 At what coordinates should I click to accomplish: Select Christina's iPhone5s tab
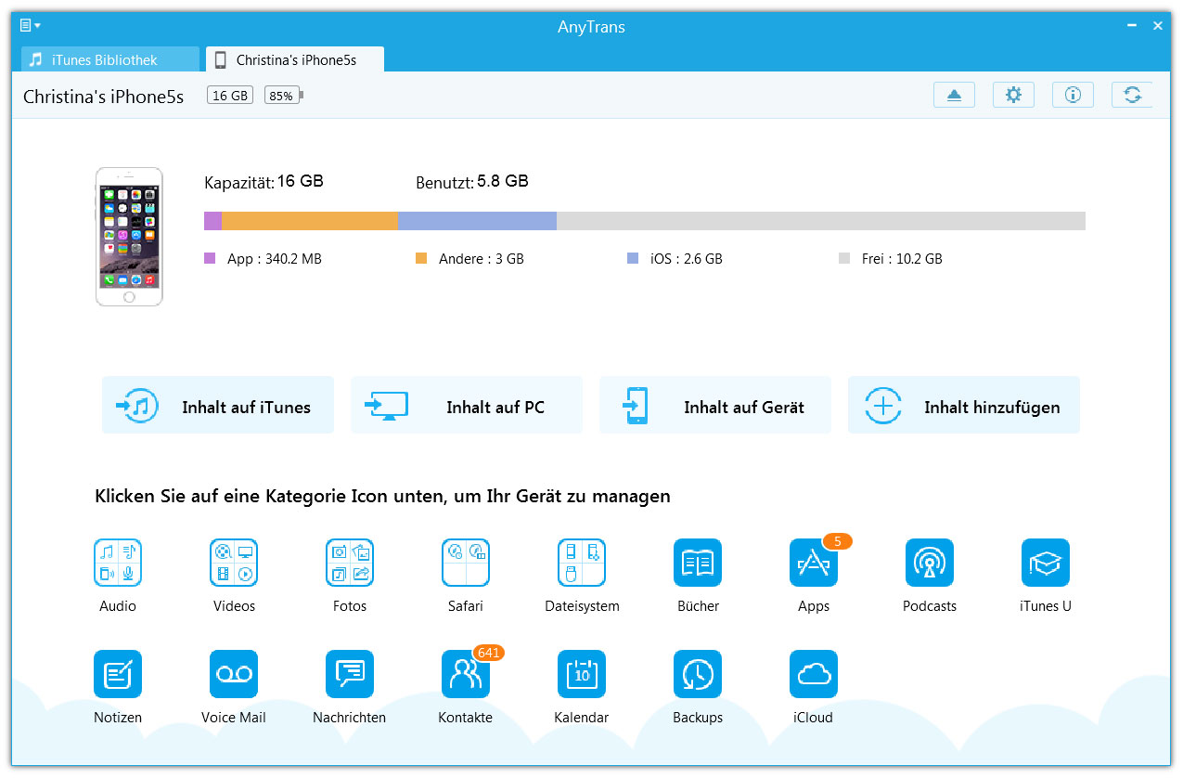tap(295, 59)
